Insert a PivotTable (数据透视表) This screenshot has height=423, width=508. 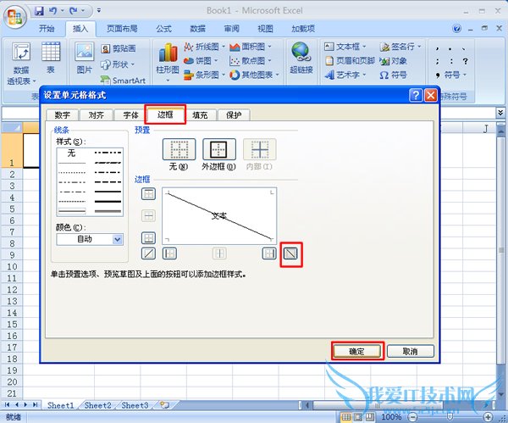[21, 64]
